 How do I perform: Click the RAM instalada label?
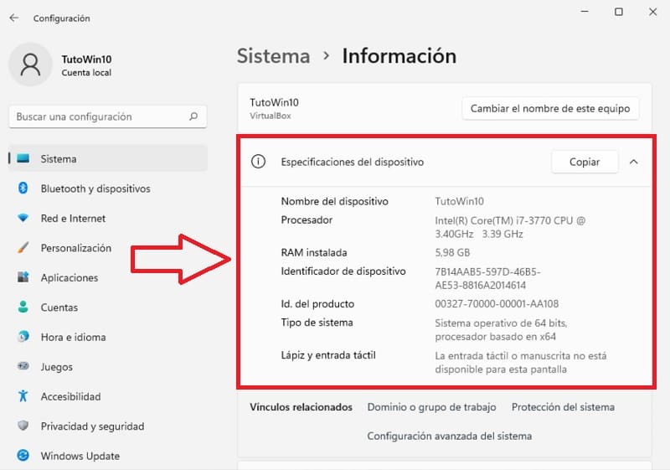(x=313, y=252)
